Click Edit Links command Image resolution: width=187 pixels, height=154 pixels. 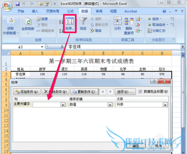[x=45, y=31]
